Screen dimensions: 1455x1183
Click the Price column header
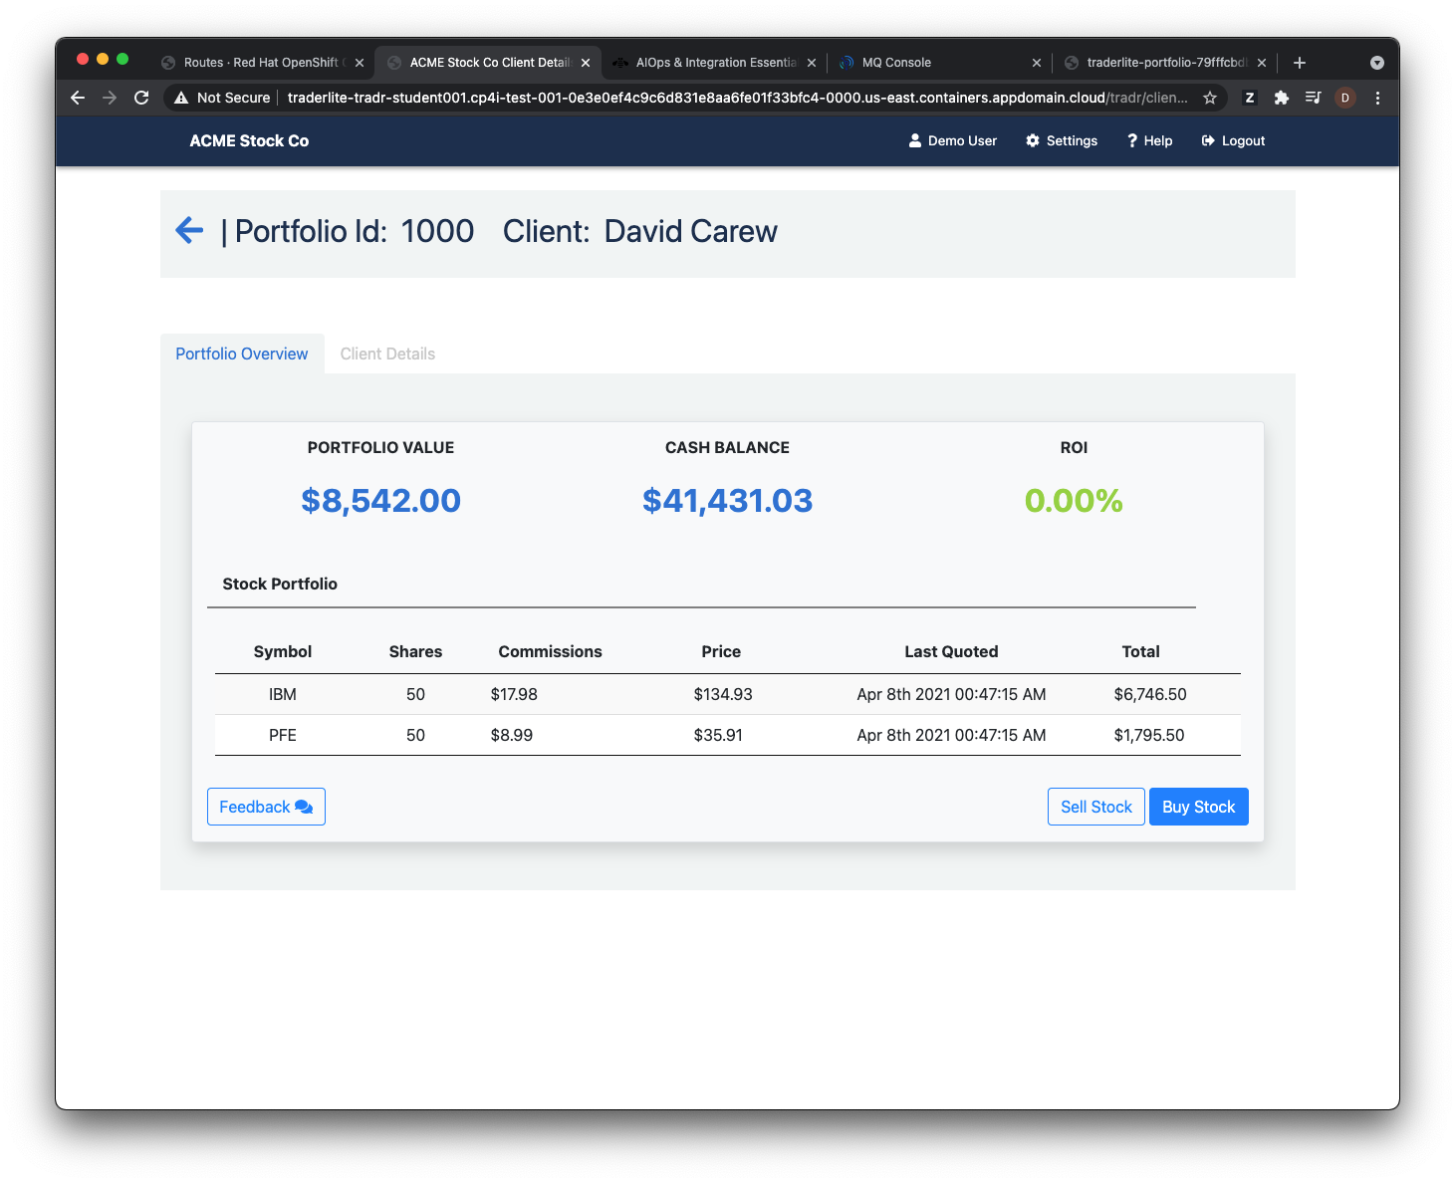721,651
